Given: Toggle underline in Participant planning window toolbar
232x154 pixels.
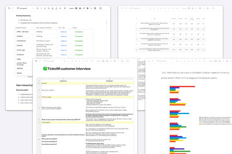Looking at the screenshot, I should (45, 8).
